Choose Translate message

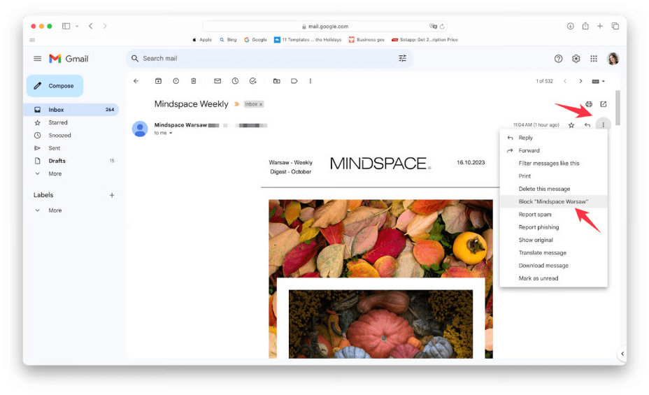point(553,253)
